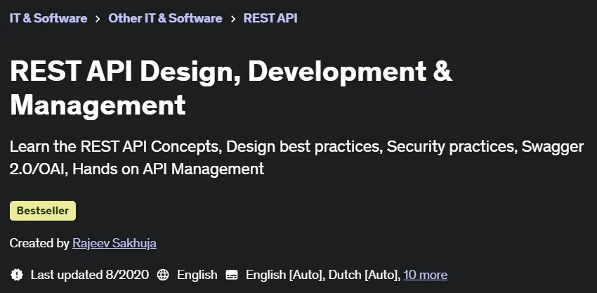The image size is (597, 293).
Task: Open the REST API breadcrumb link
Action: tap(270, 18)
